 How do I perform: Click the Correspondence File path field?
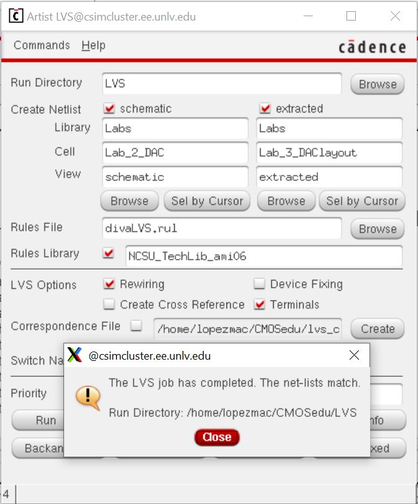coord(248,329)
